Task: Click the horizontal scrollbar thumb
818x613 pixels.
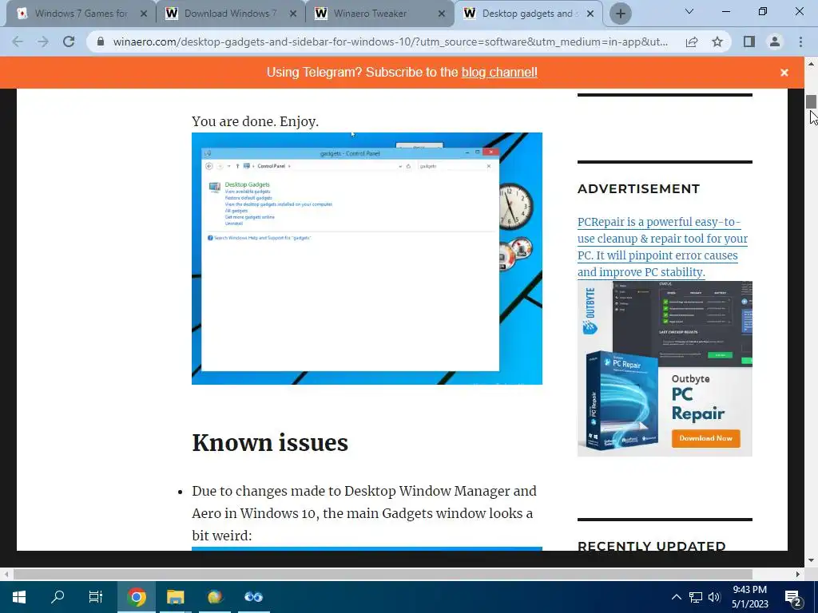Action: click(381, 574)
